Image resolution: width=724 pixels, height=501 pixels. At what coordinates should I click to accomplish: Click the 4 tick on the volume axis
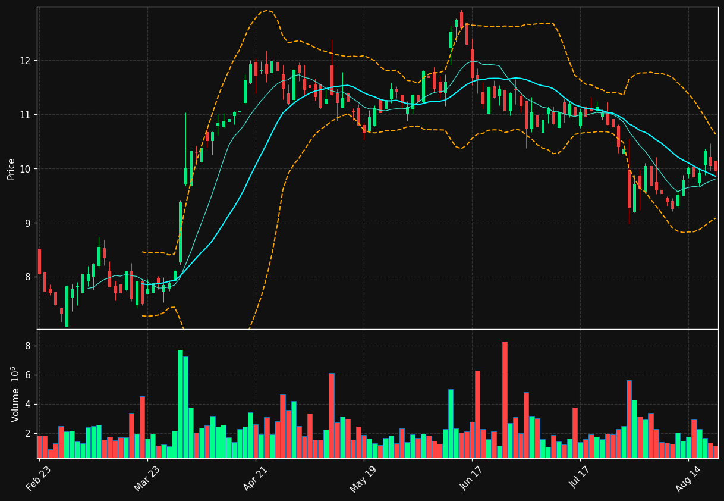tap(29, 405)
